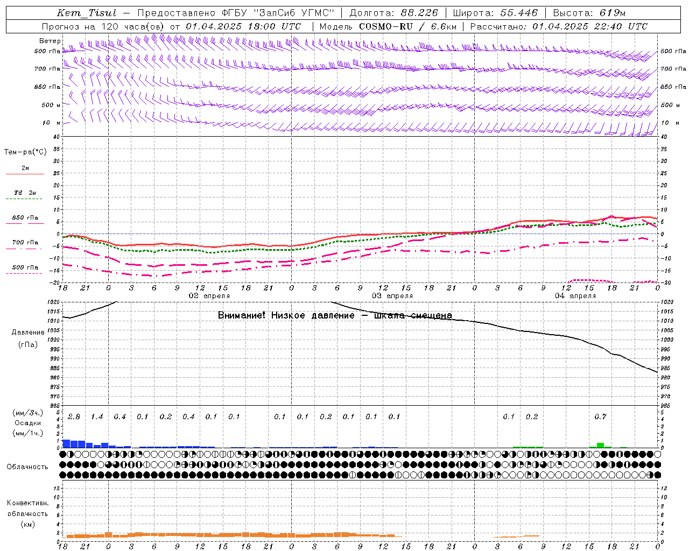The image size is (689, 551).
Task: Click the longitude value 88.226
Action: 419,13
